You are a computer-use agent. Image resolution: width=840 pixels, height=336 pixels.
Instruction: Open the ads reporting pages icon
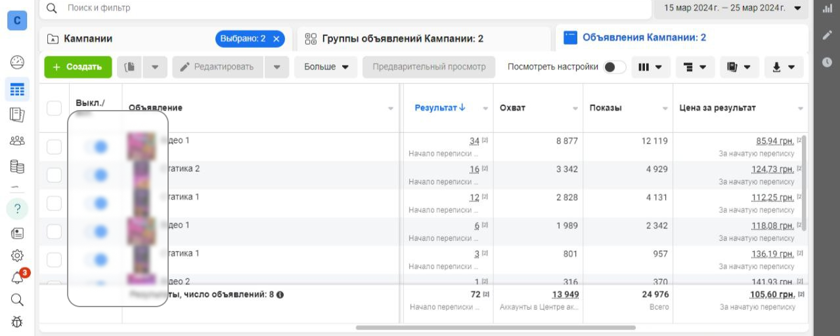tap(18, 115)
